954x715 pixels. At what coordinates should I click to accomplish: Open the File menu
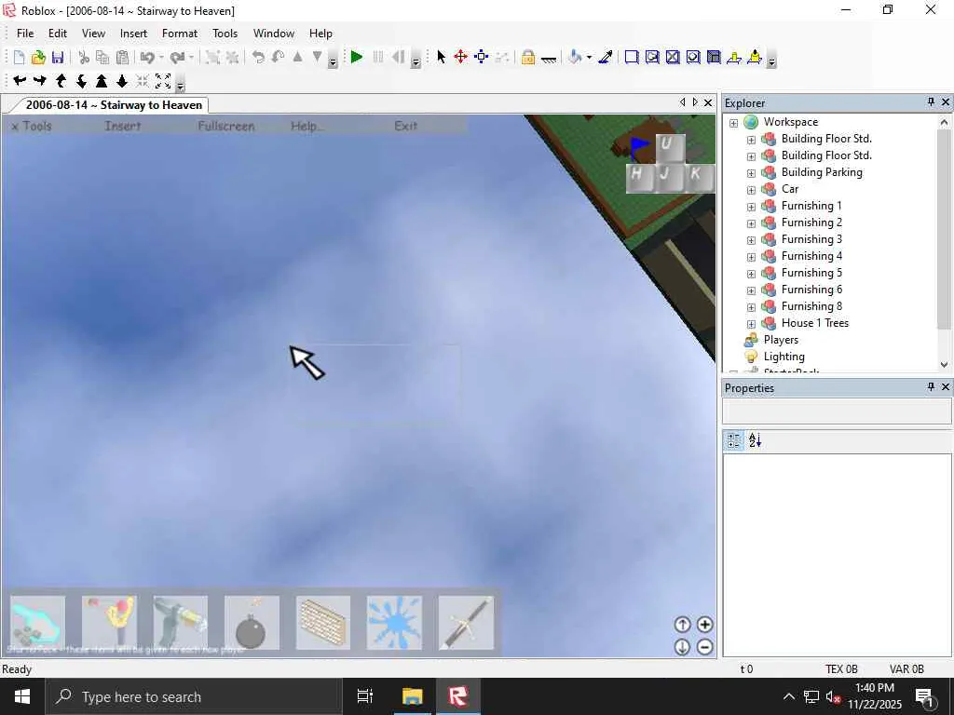(x=25, y=34)
